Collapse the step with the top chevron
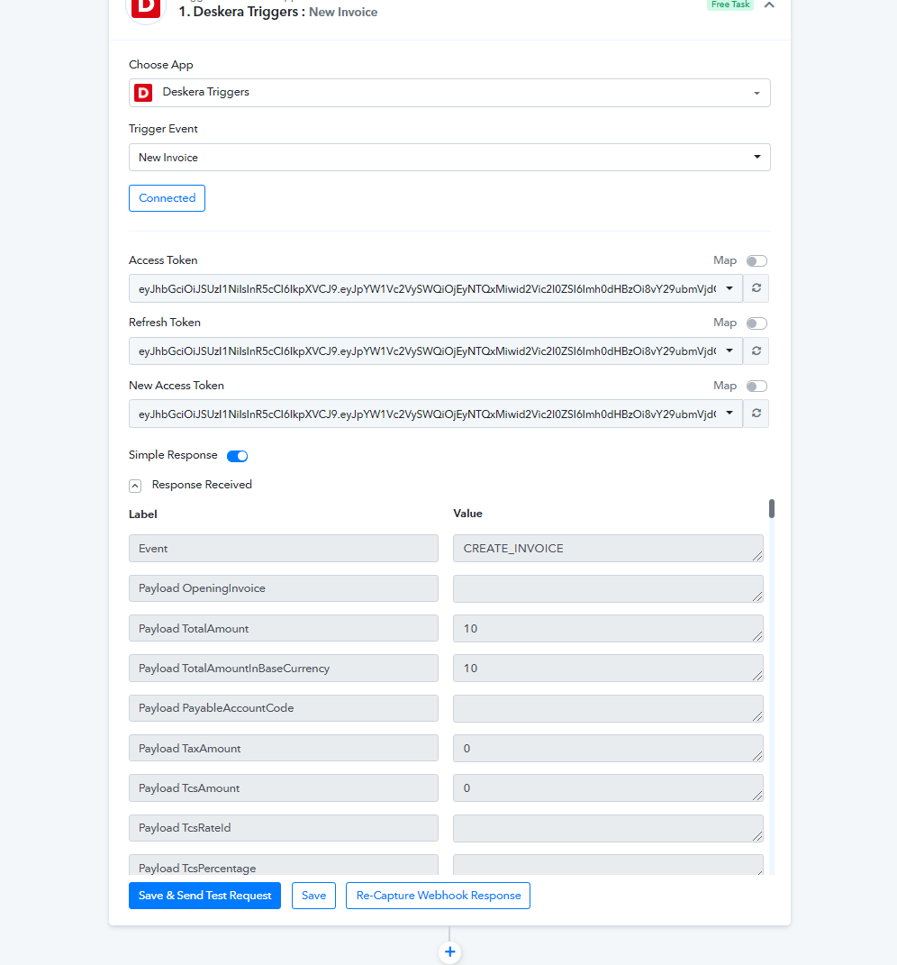Screen dimensions: 897x965 pyautogui.click(x=769, y=5)
